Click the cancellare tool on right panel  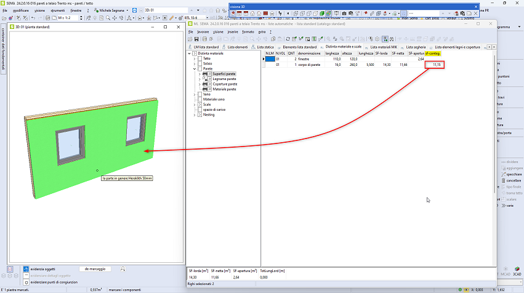pos(514,180)
